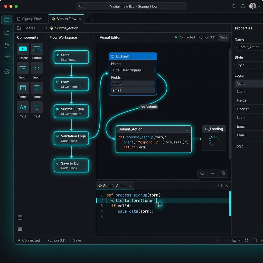
Task: Toggle the split layout icon in status bar
Action: (x=255, y=240)
